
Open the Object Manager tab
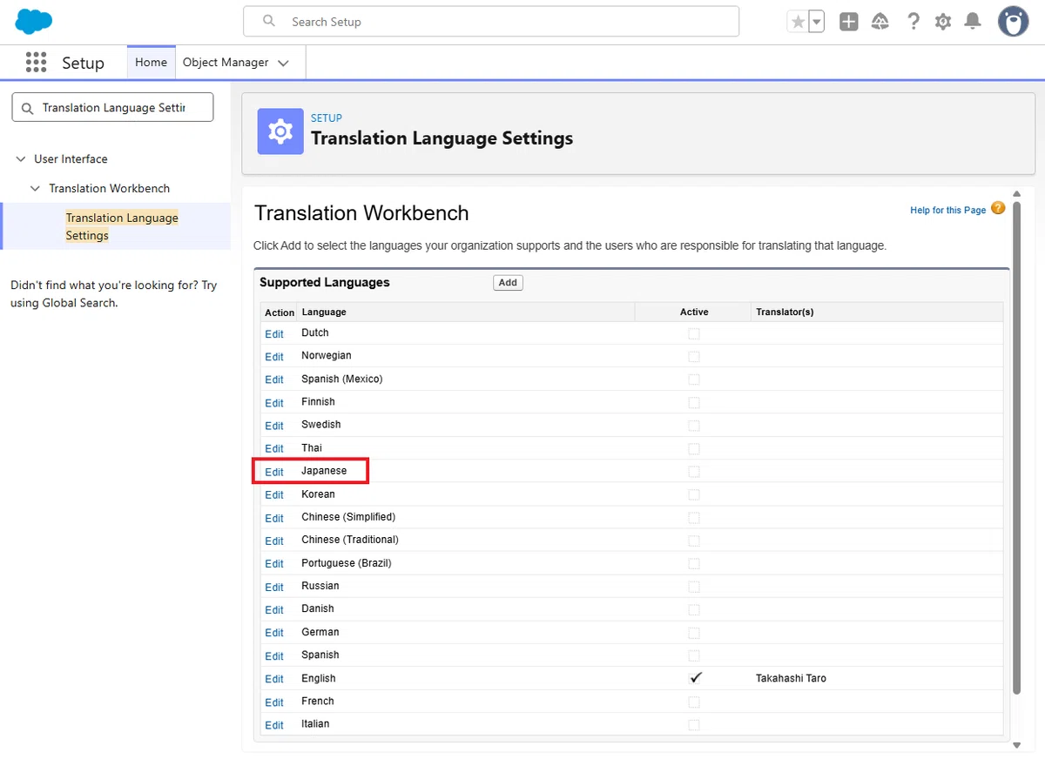tap(226, 63)
